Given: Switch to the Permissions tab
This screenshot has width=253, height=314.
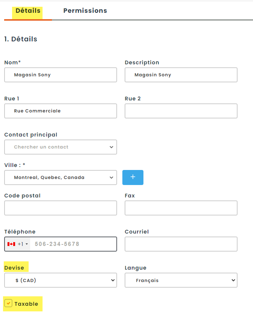Looking at the screenshot, I should coord(85,11).
